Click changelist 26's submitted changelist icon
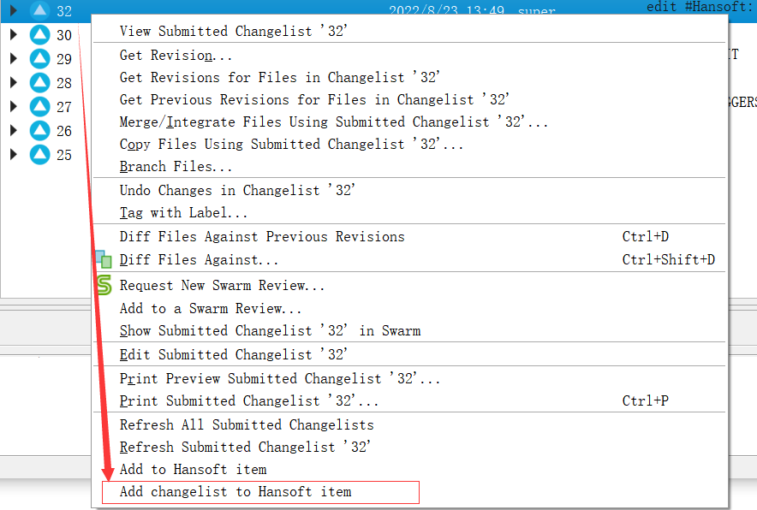 39,131
